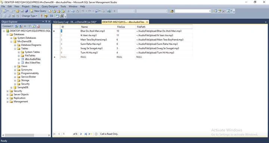Click the Undo arrow icon
This screenshot has height=143, width=269.
83,11
